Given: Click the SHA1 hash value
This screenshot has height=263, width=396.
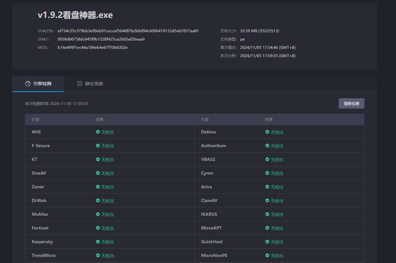Looking at the screenshot, I should [x=101, y=39].
